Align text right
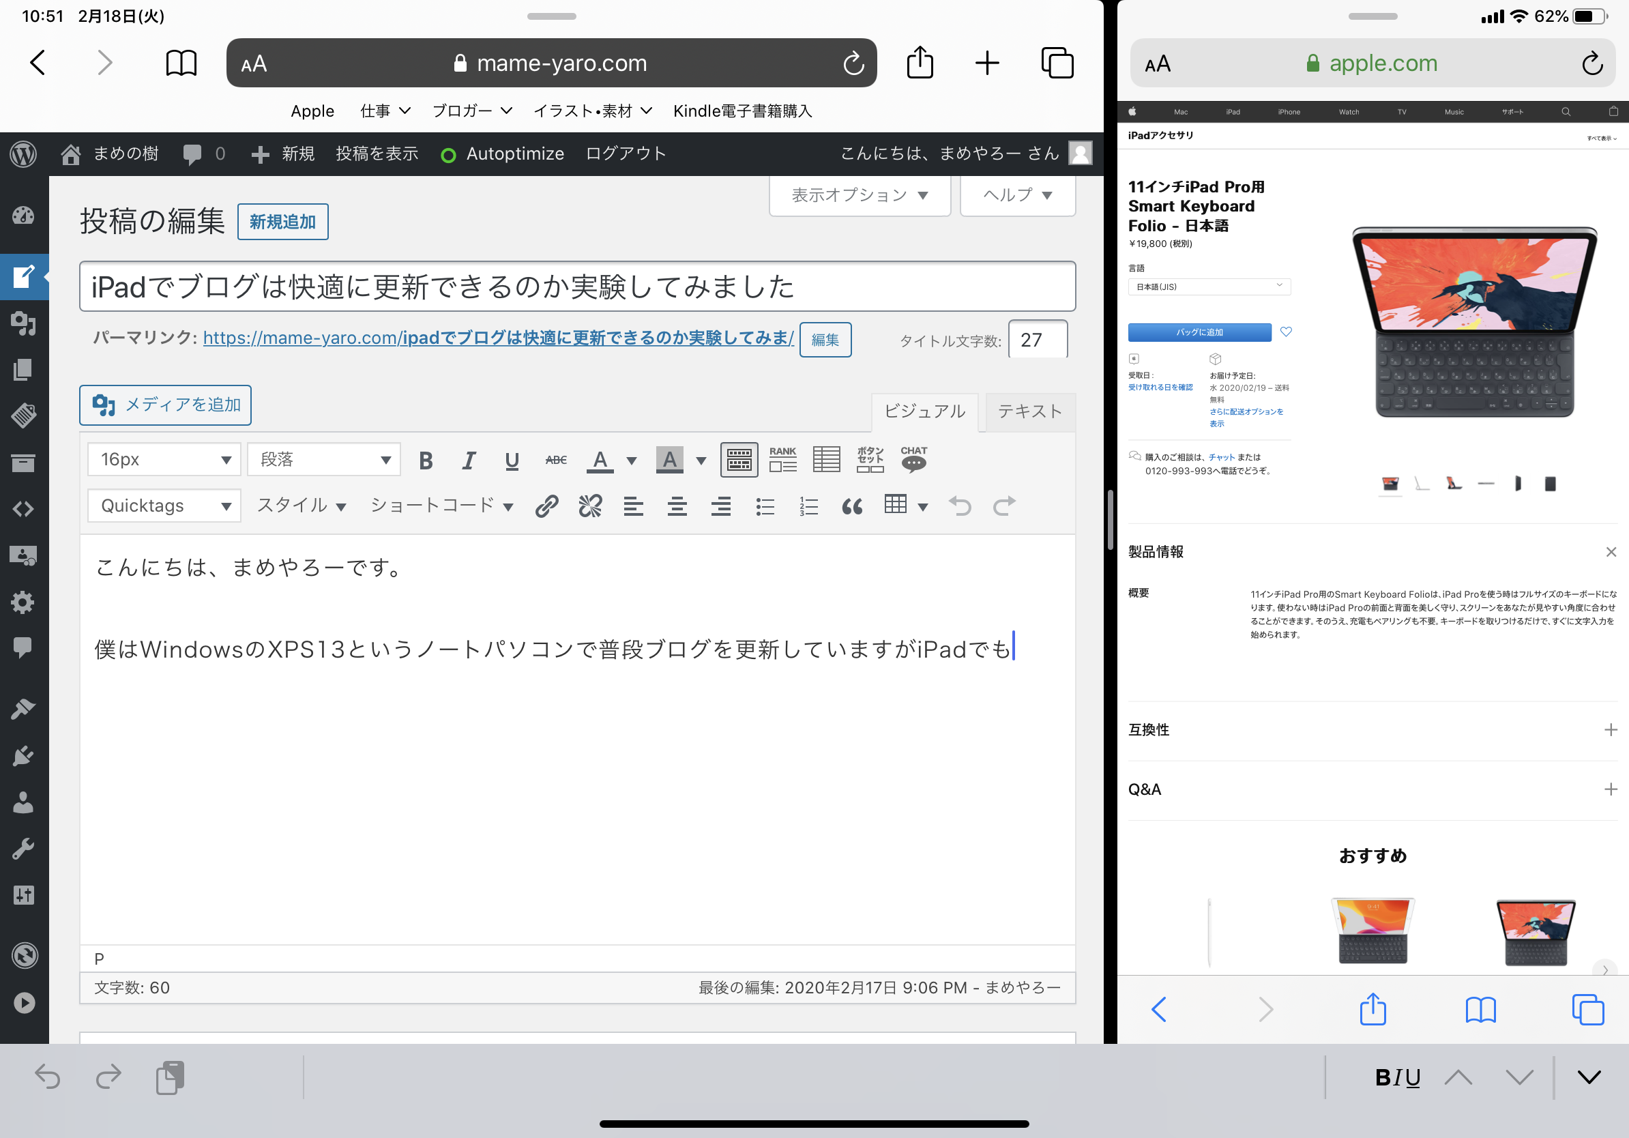Viewport: 1629px width, 1138px height. (721, 506)
